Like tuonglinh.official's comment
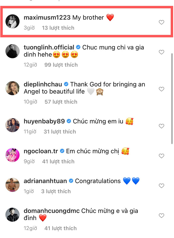 [162, 52]
